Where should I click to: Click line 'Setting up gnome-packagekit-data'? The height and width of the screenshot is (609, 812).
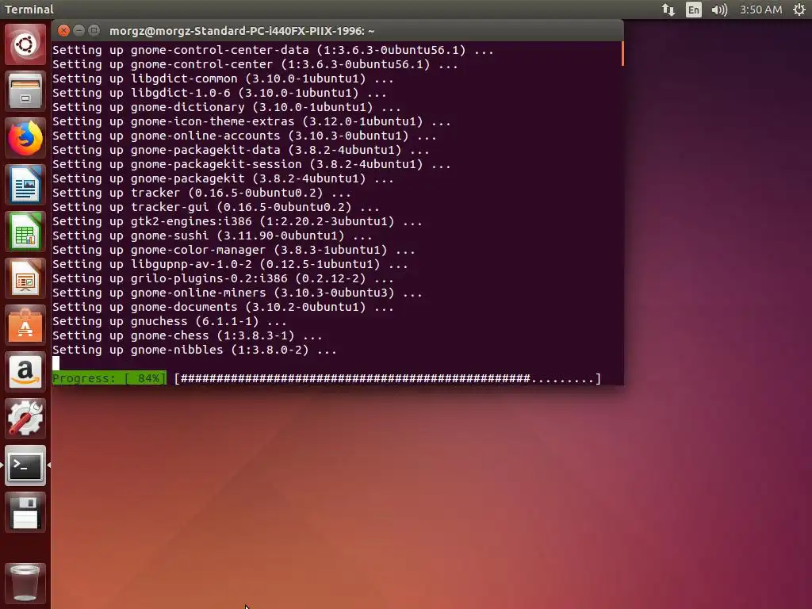(x=241, y=150)
